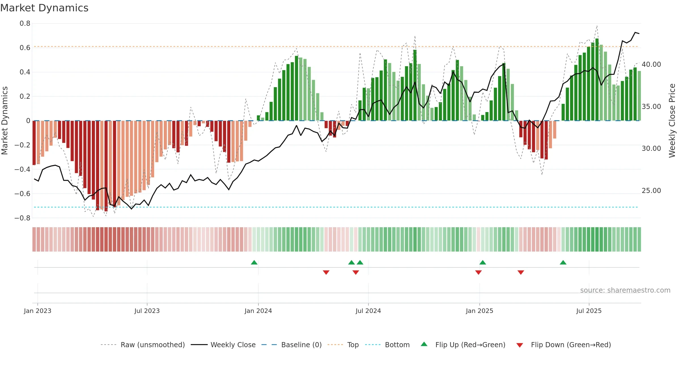This screenshot has width=680, height=382.
Task: Toggle the Baseline (0) legend entry
Action: pos(291,345)
